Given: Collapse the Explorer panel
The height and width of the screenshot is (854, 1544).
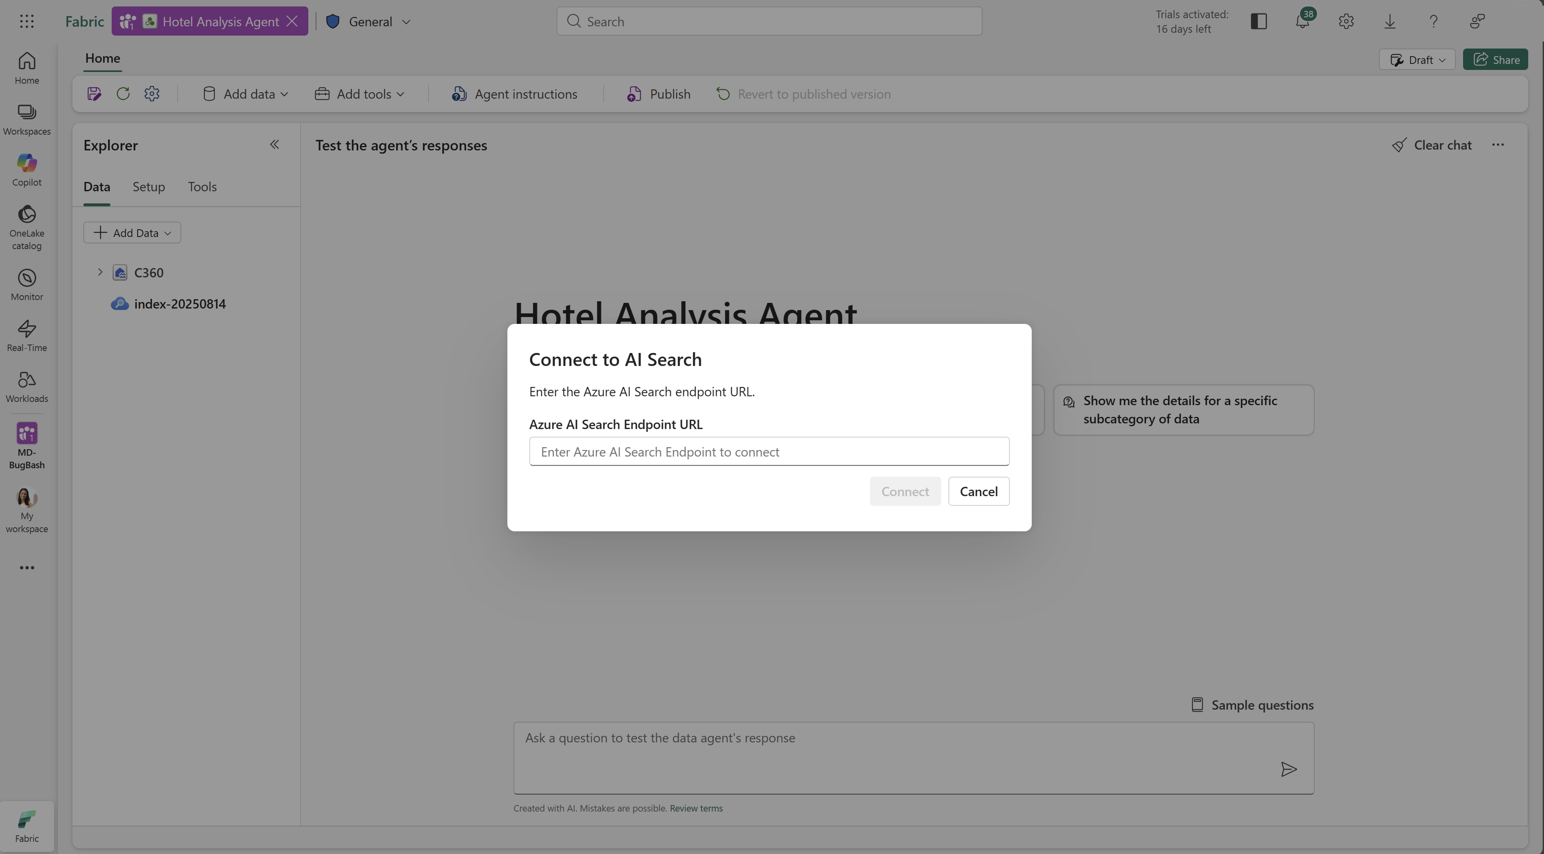Looking at the screenshot, I should pyautogui.click(x=275, y=145).
